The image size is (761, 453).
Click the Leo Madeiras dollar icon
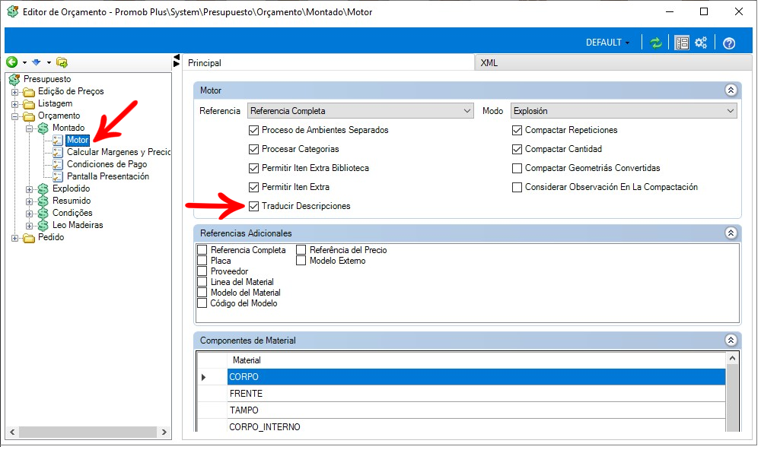pos(43,225)
